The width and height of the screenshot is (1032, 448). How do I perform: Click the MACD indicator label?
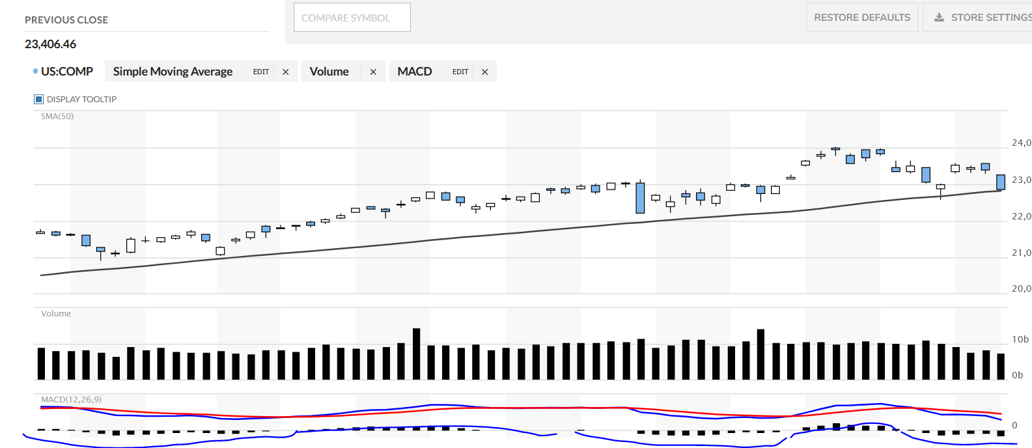pyautogui.click(x=415, y=72)
